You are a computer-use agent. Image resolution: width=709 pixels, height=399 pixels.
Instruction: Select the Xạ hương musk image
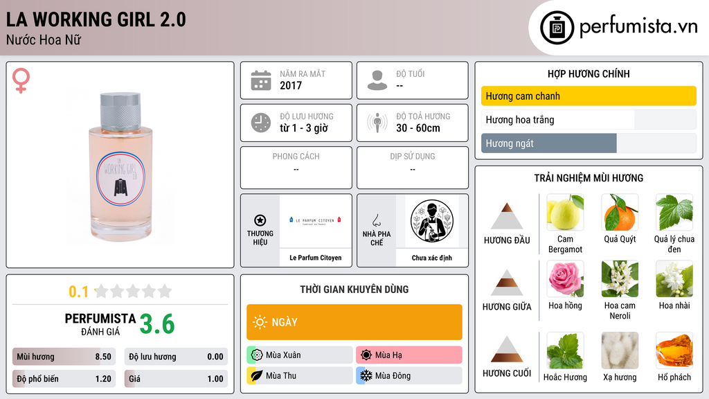(x=620, y=351)
